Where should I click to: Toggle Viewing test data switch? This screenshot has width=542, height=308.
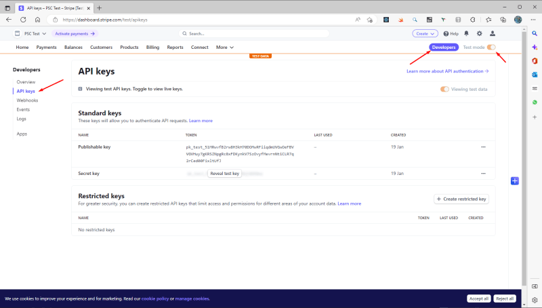[444, 90]
